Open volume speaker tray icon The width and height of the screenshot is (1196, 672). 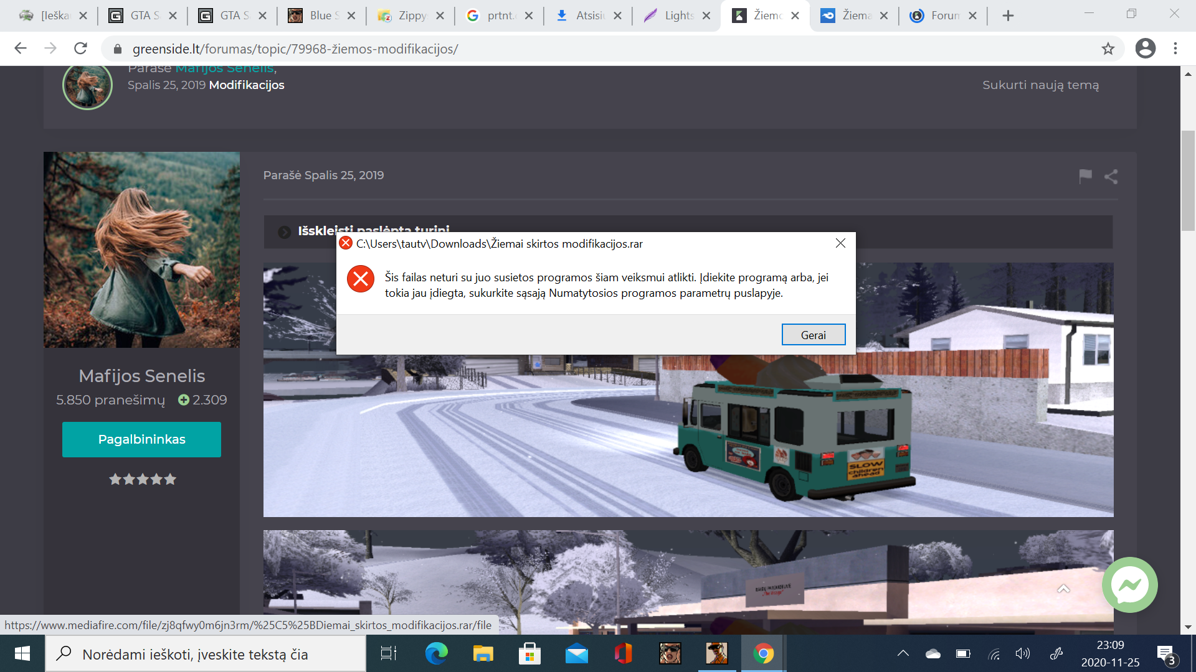pos(1023,653)
